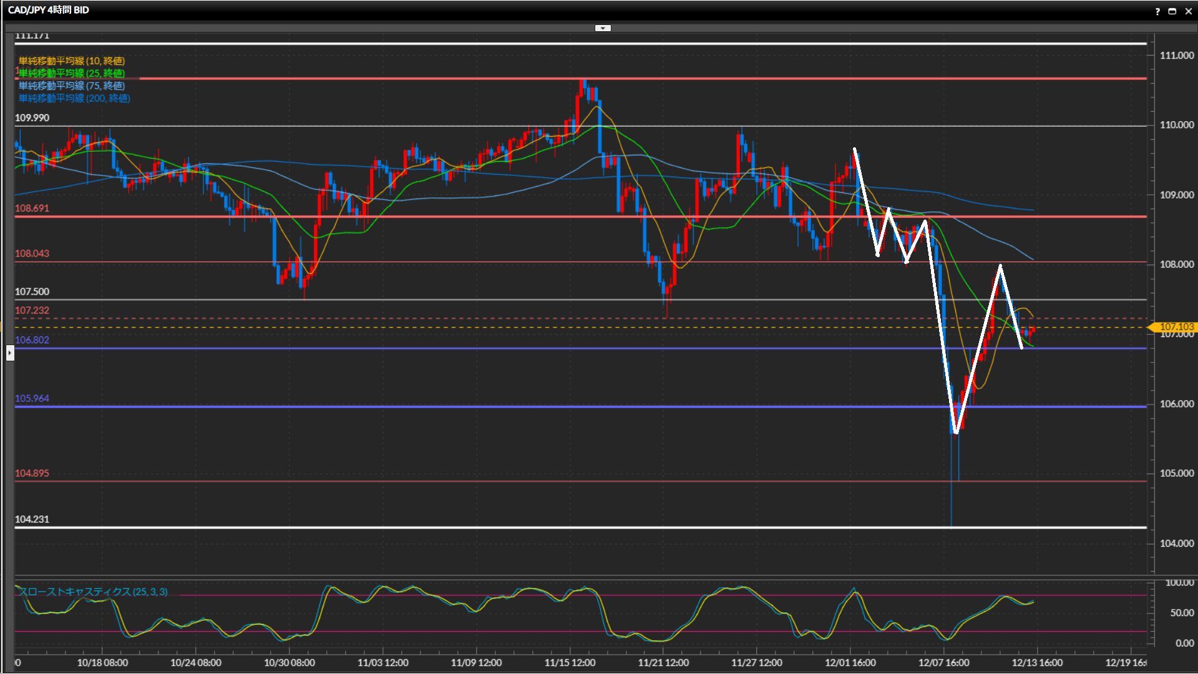Click the 110.000 price axis label

[1176, 125]
